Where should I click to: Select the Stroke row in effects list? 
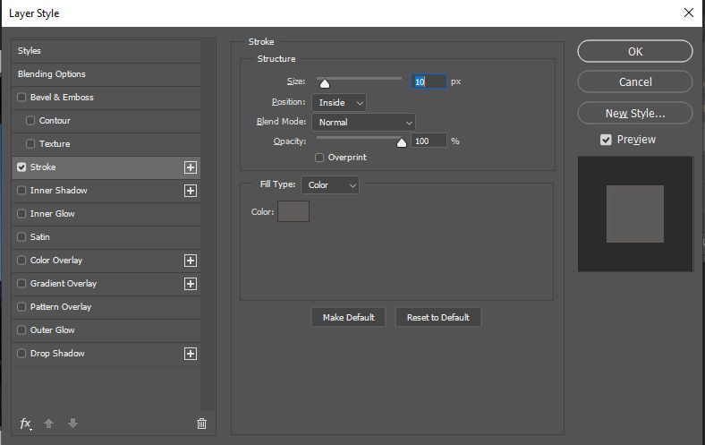click(106, 167)
